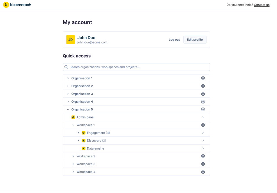The width and height of the screenshot is (277, 193).
Task: Collapse Organisation 5 chevron
Action: click(68, 110)
